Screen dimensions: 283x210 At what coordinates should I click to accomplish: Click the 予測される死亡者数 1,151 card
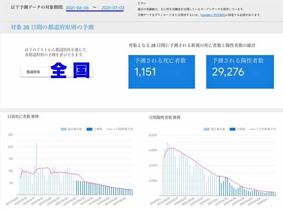coord(162,72)
